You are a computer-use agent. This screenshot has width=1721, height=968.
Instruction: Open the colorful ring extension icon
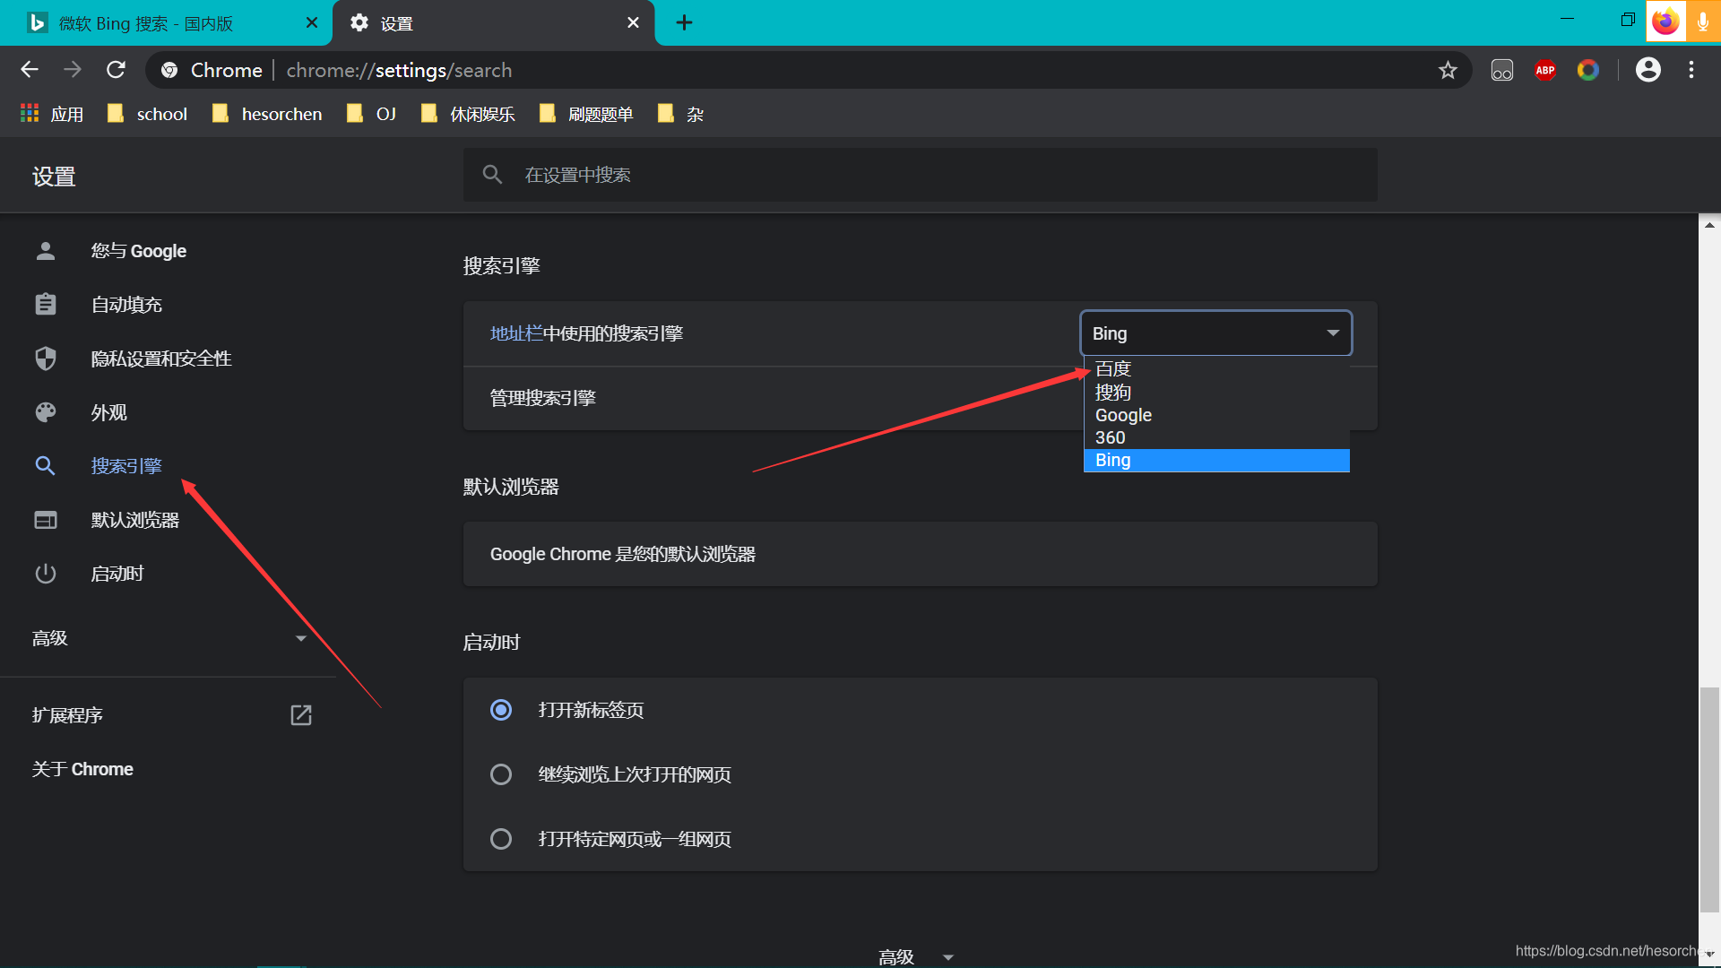(1587, 70)
